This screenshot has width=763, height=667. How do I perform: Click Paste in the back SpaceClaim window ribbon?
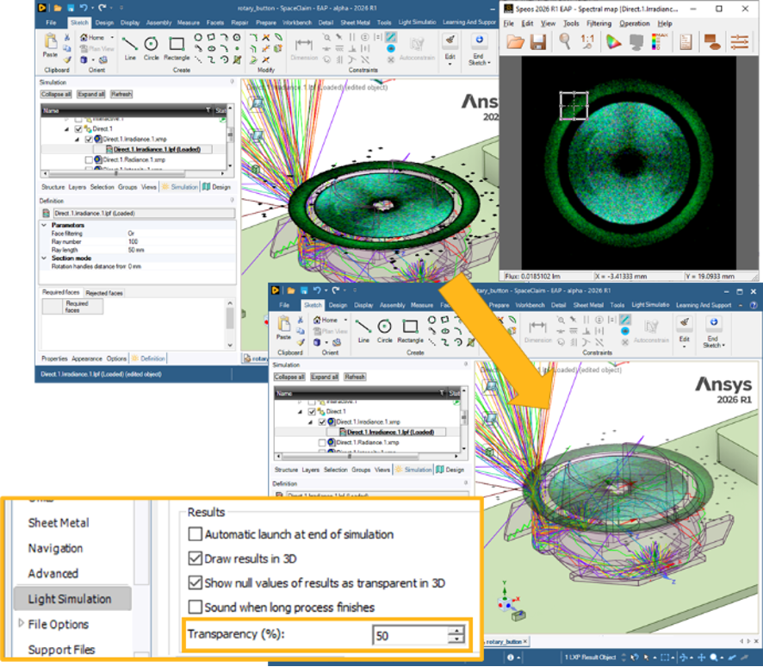pos(50,46)
